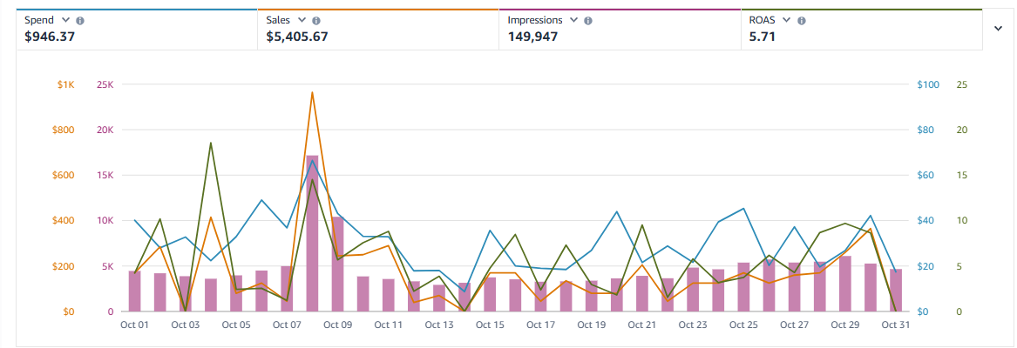Click the $60 spend axis label

pos(926,175)
